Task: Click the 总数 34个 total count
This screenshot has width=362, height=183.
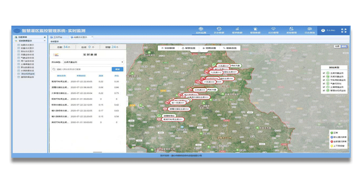Action: [64, 47]
